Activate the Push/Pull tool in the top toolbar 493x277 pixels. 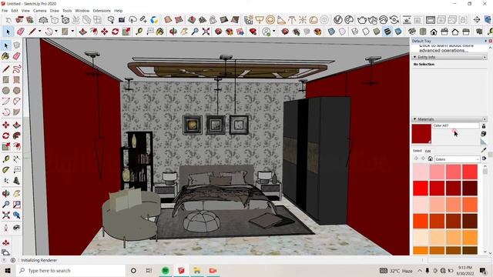82,32
